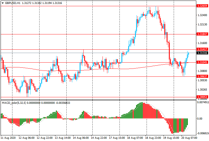Click the 1.30053 support level label
The width and height of the screenshot is (209, 141).
(202, 97)
